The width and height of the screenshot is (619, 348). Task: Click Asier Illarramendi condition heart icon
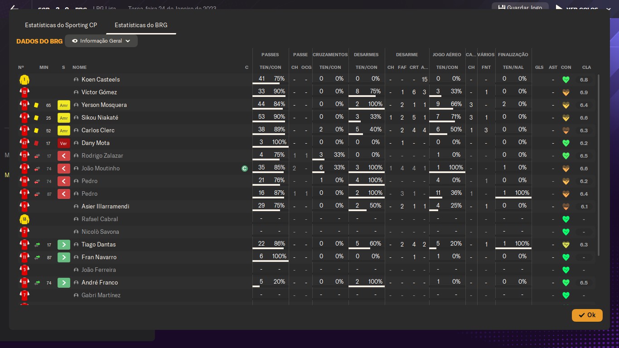point(566,207)
